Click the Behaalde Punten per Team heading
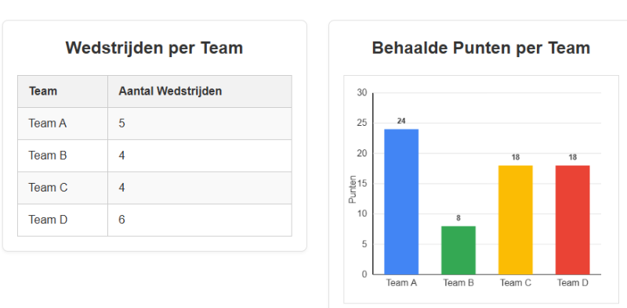Screen dimensions: 627x308 pyautogui.click(x=481, y=48)
